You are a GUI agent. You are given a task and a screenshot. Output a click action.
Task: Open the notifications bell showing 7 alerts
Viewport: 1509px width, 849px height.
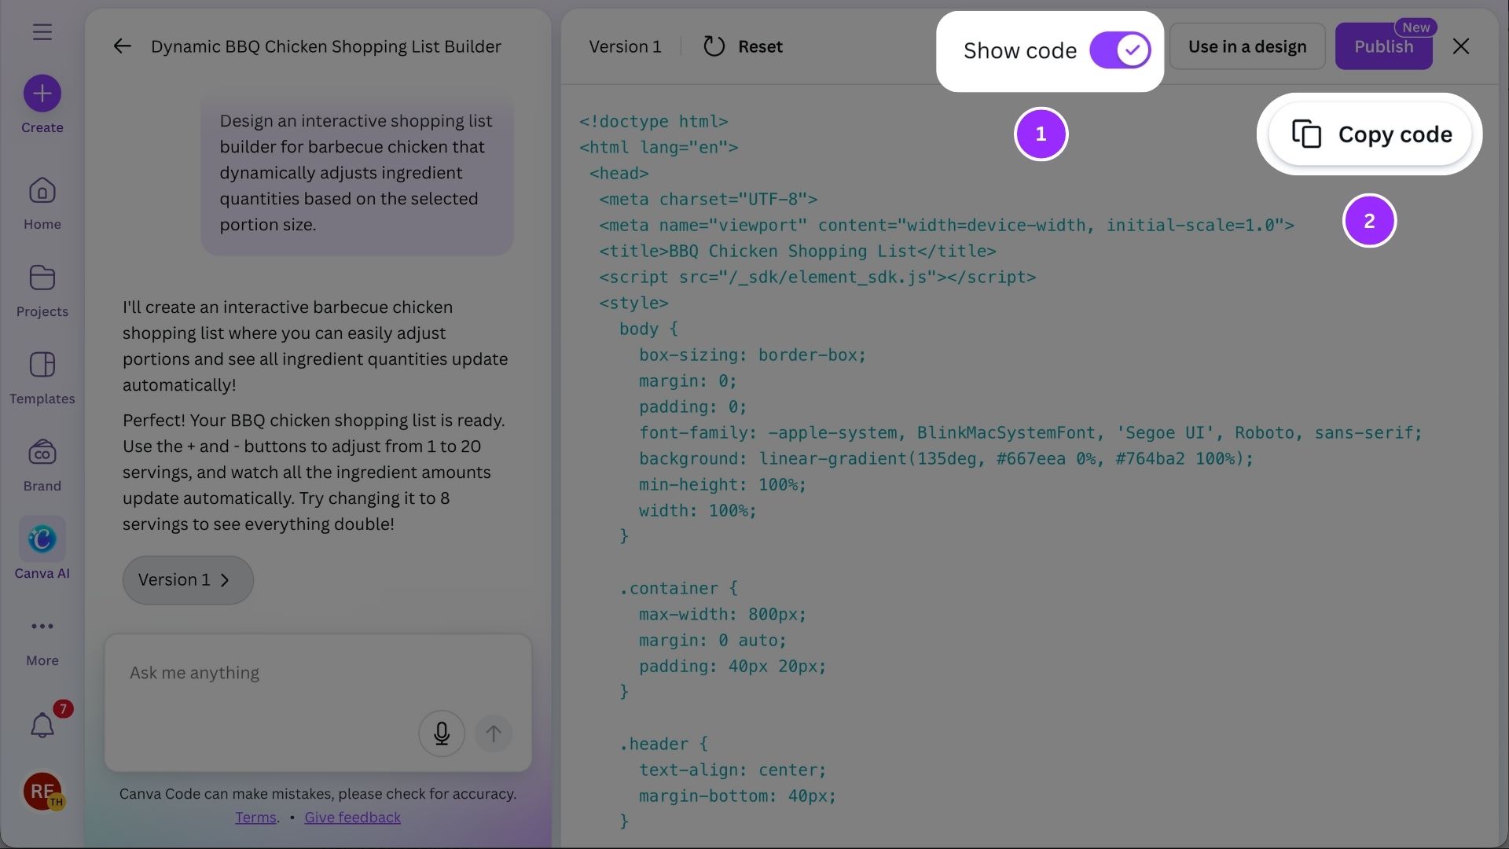41,725
